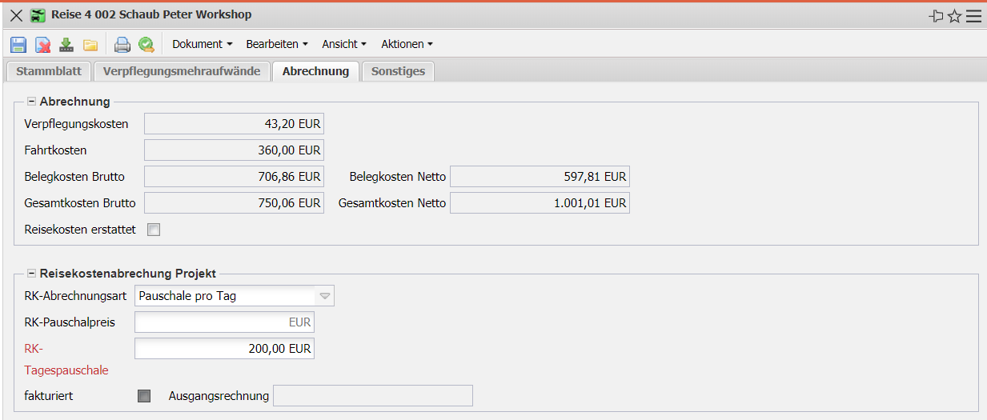Click the printer icon
987x420 pixels.
(x=122, y=45)
